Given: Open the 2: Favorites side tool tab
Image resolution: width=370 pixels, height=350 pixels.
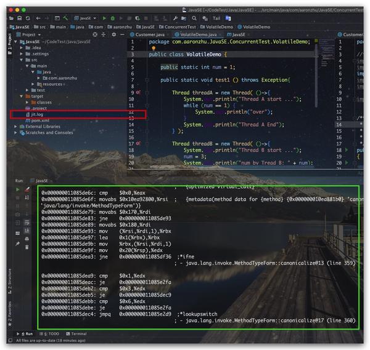Looking at the screenshot, I should coord(10,314).
